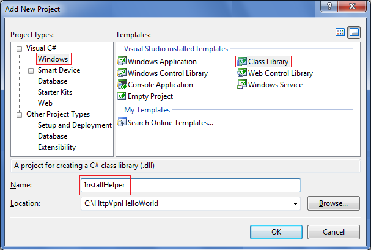Select the Other Project Types label
The width and height of the screenshot is (371, 251).
(58, 114)
